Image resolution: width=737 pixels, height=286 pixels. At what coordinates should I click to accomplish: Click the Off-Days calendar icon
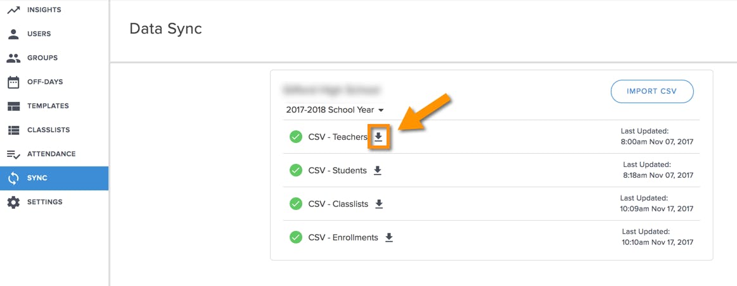click(x=14, y=82)
